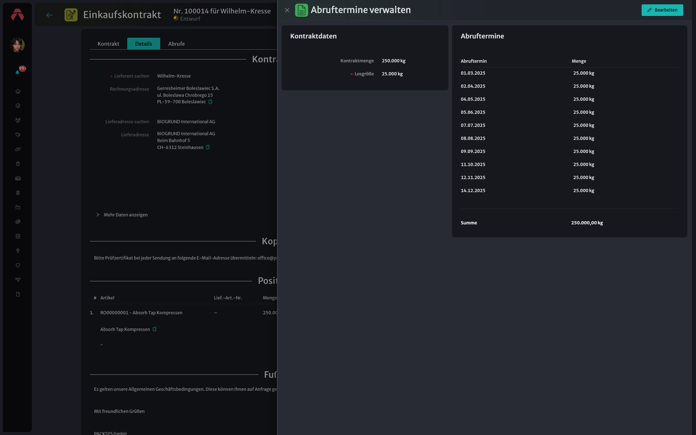696x435 pixels.
Task: Open the clipboard icon in sidebar
Action: [x=18, y=164]
